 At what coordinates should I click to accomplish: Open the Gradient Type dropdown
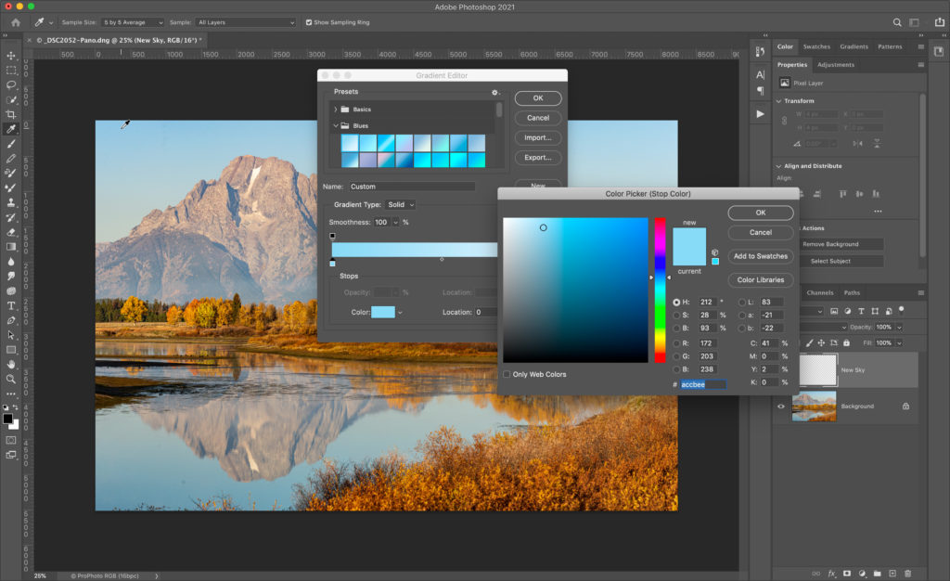pyautogui.click(x=401, y=204)
